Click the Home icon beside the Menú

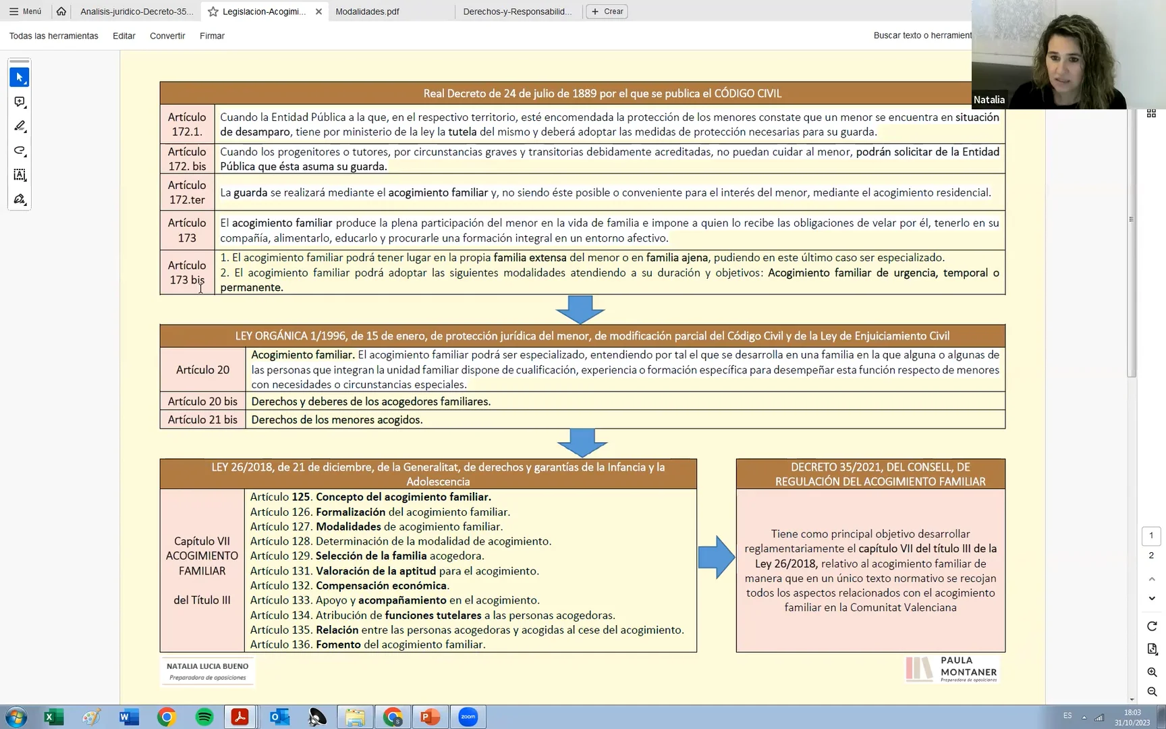tap(60, 11)
